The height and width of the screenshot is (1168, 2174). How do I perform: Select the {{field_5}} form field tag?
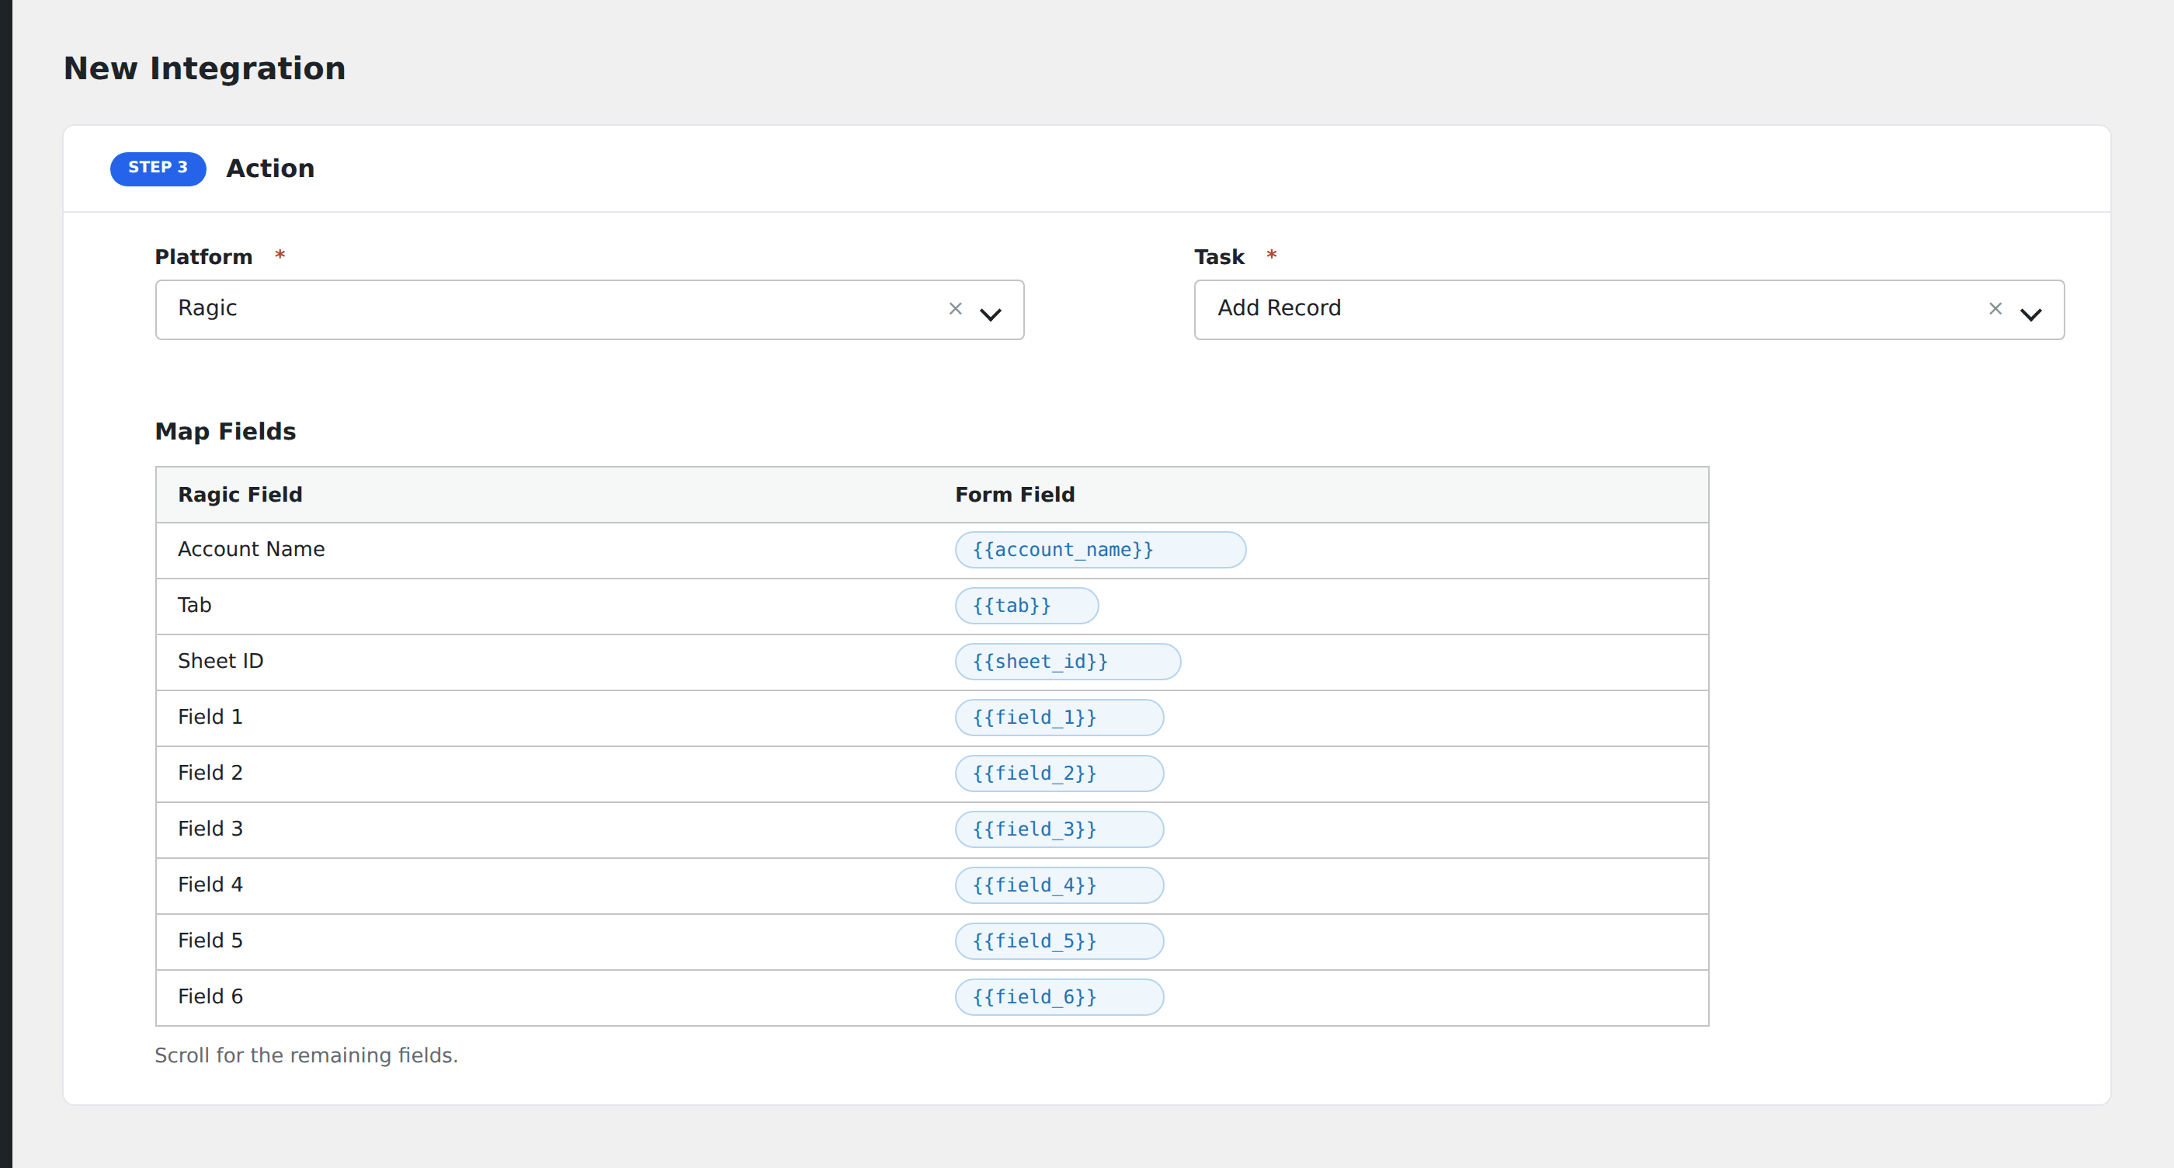(1059, 940)
